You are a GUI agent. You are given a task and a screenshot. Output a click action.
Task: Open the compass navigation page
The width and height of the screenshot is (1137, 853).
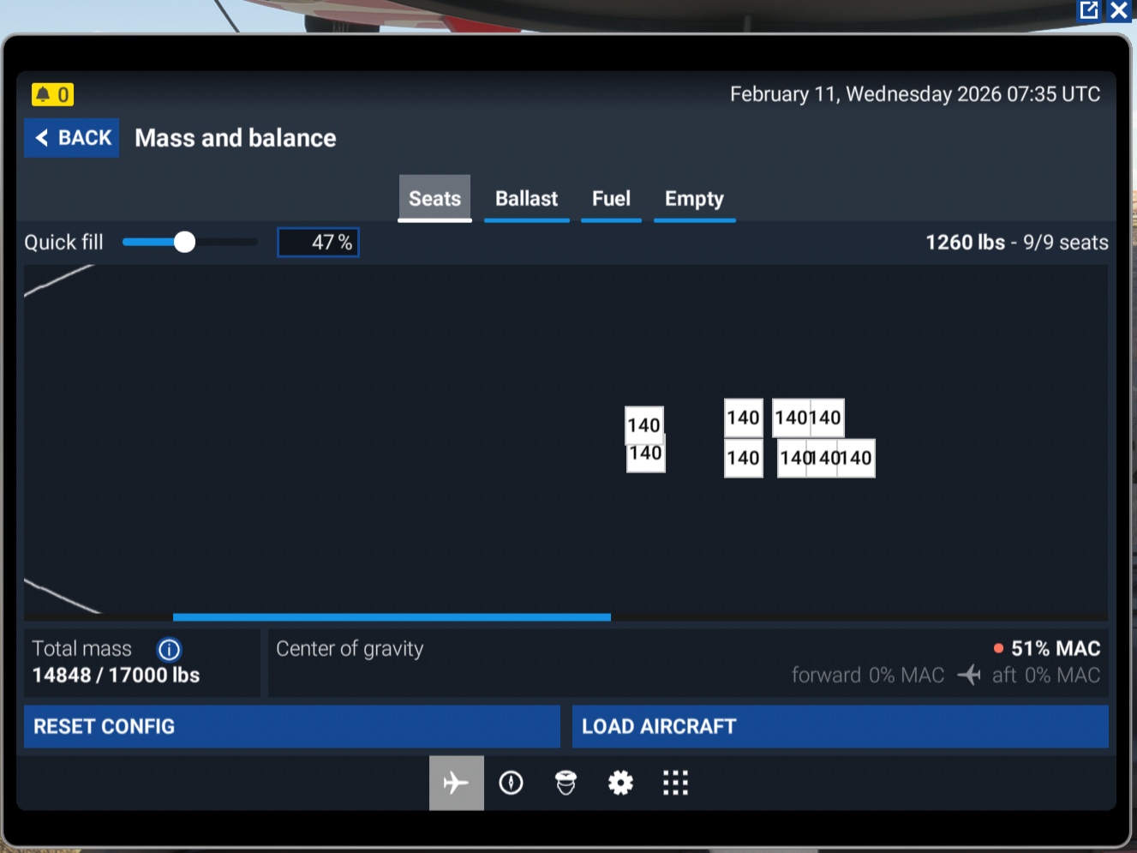511,783
